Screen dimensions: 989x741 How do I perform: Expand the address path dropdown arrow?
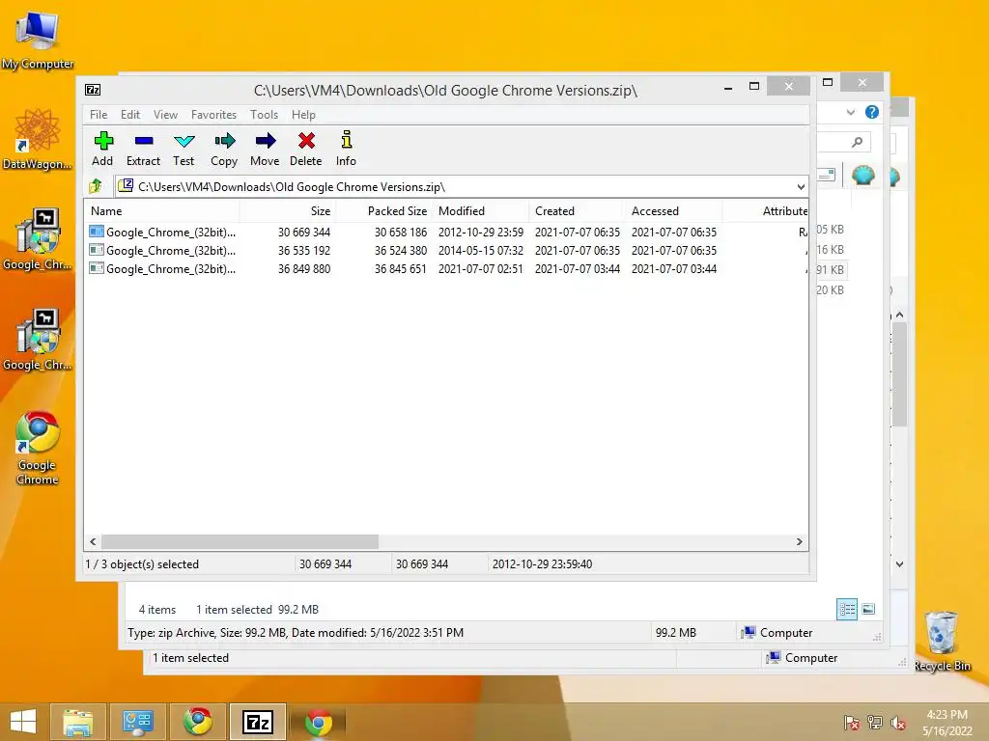801,187
